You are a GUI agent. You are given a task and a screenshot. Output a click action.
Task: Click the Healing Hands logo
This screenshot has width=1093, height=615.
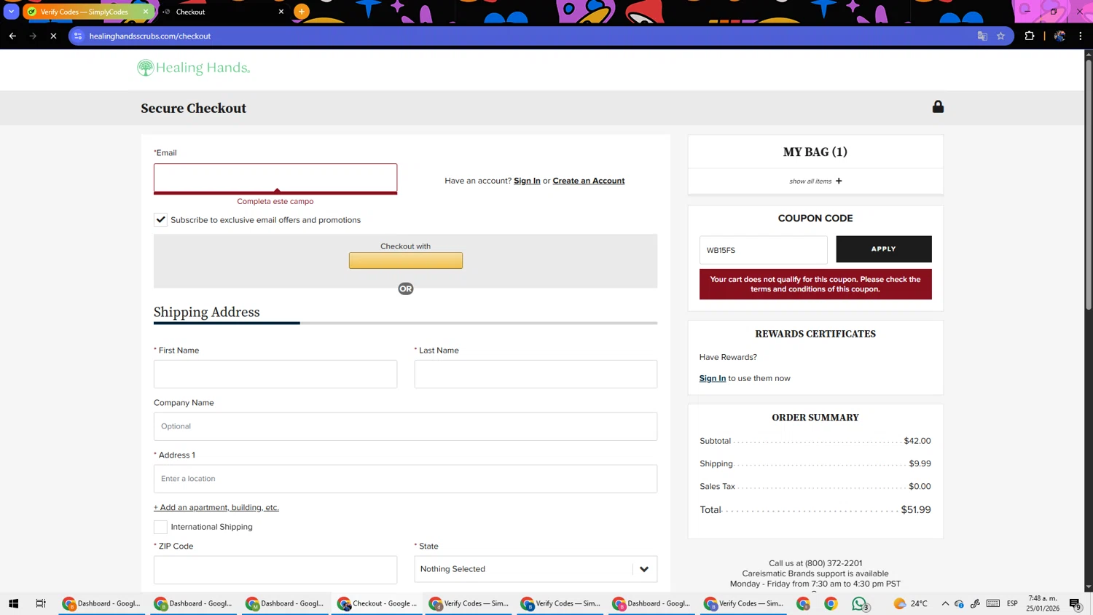(x=194, y=68)
